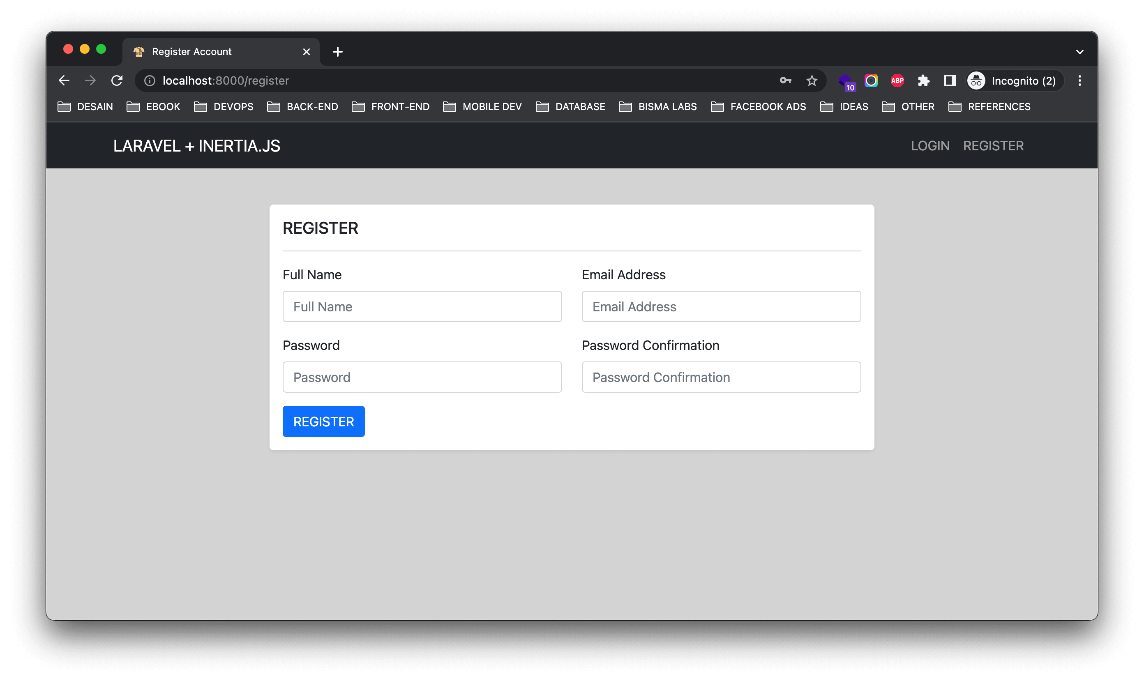Open the AdBlock Plus extension
Screen dimensions: 1144x681
[897, 81]
